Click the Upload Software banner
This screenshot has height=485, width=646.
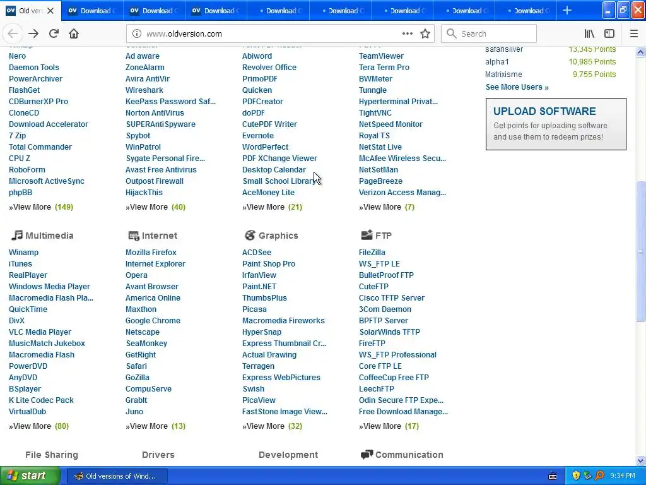pos(556,124)
